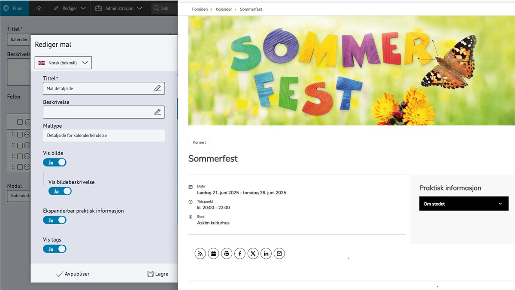Click the RSS feed share icon
This screenshot has height=290, width=515.
pos(200,254)
